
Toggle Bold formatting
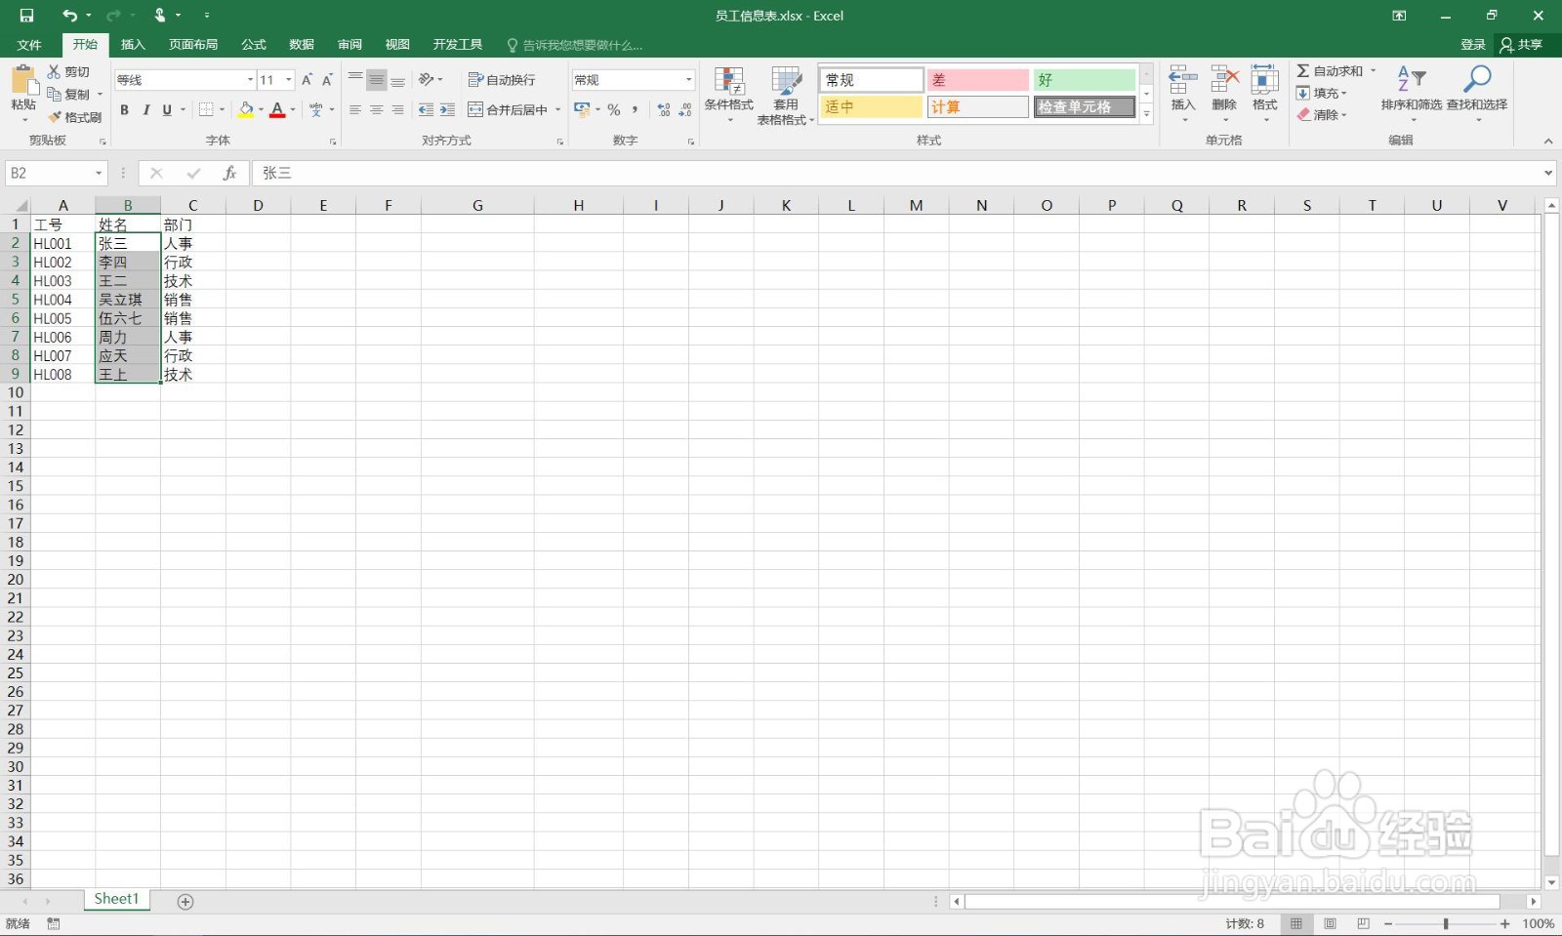[124, 110]
